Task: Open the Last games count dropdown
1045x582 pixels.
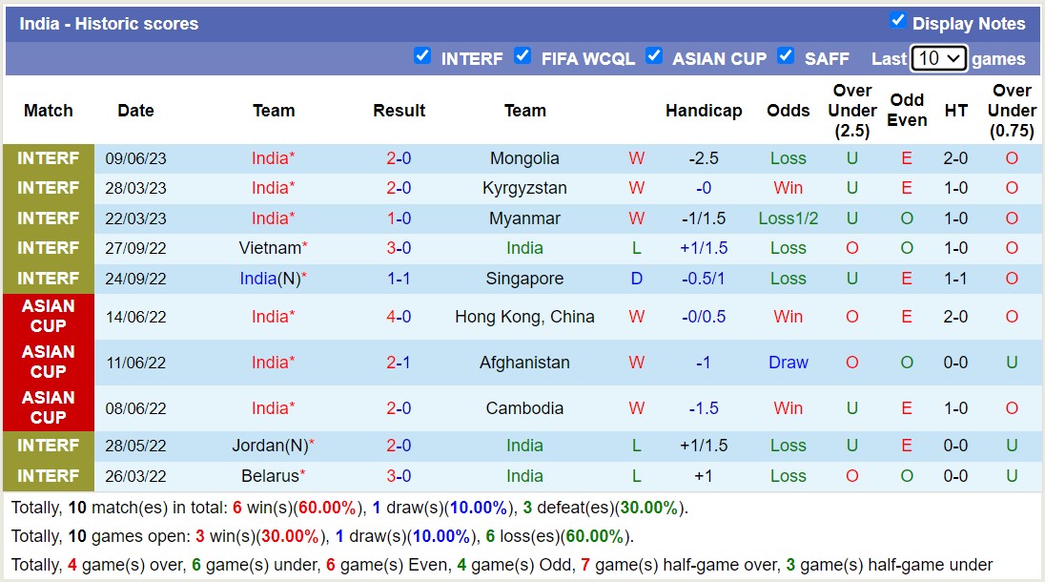Action: click(938, 58)
